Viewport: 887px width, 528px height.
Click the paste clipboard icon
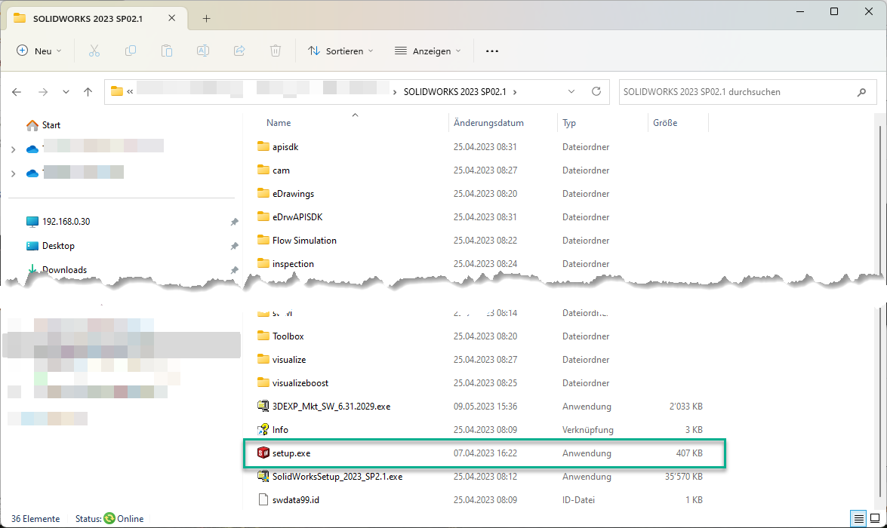(167, 51)
